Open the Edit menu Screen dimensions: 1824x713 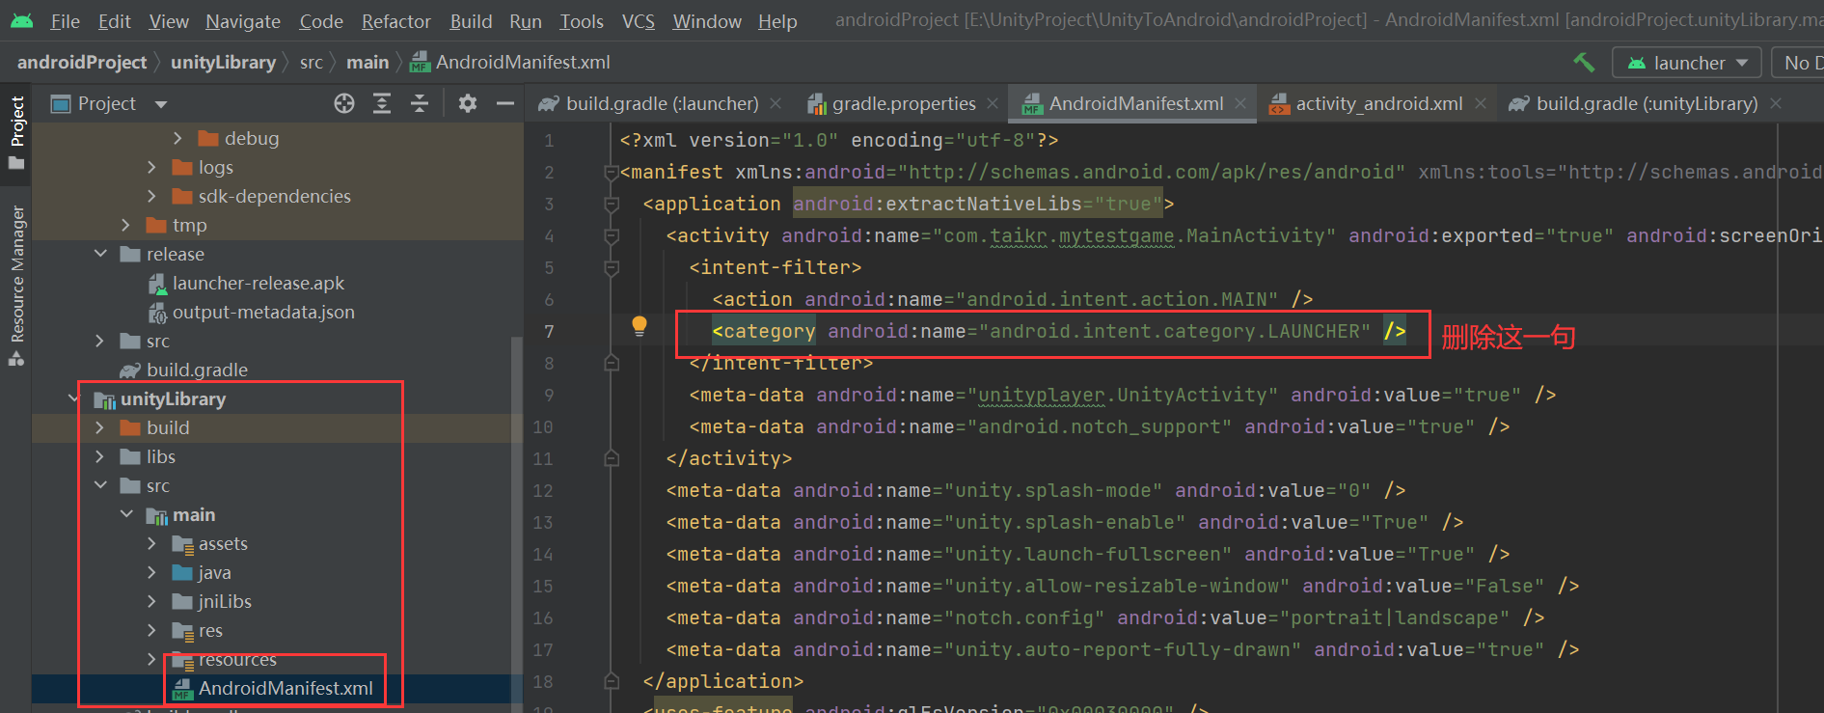tap(114, 21)
